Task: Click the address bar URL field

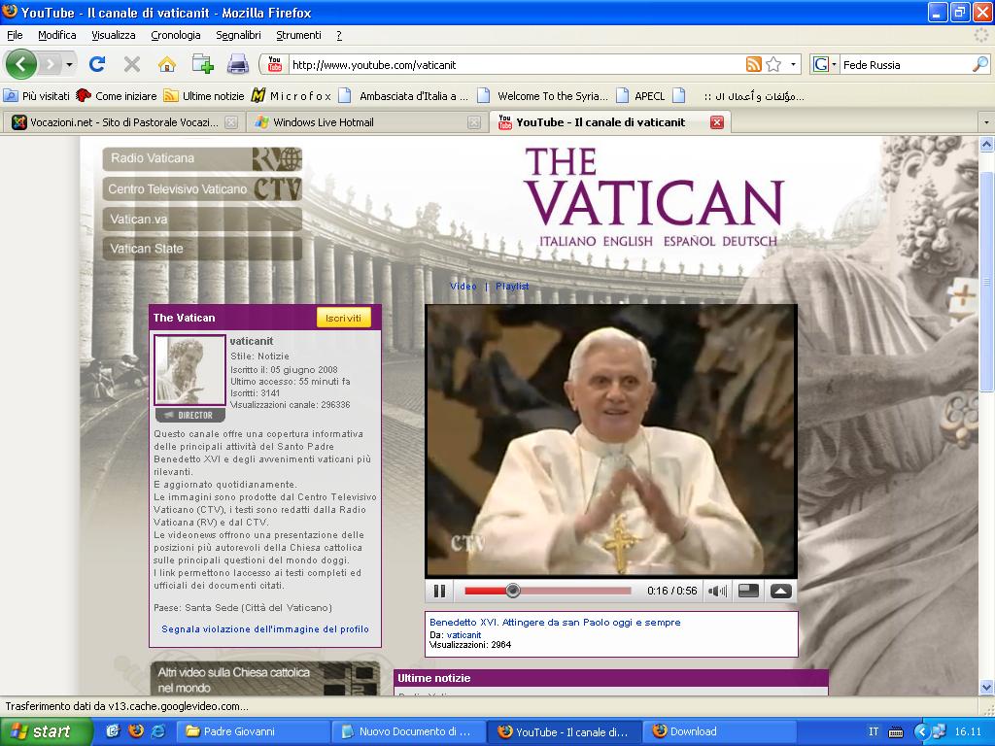Action: (x=517, y=65)
